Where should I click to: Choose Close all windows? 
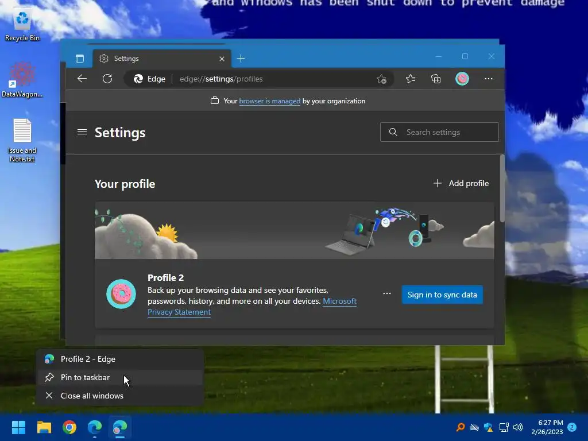click(120, 396)
